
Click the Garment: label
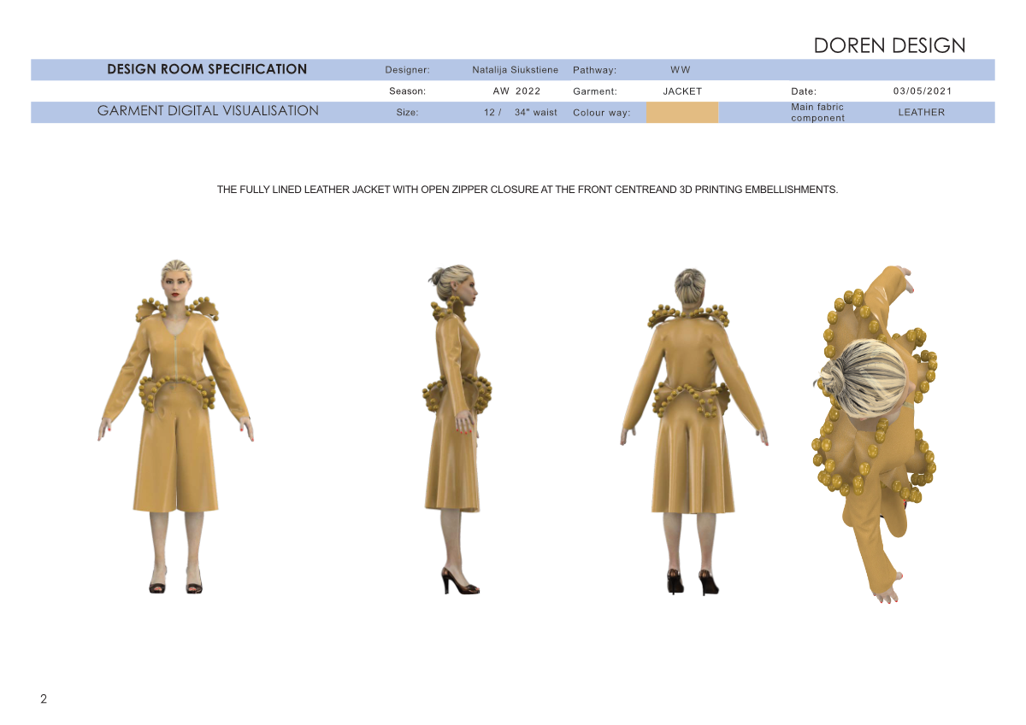(x=594, y=91)
